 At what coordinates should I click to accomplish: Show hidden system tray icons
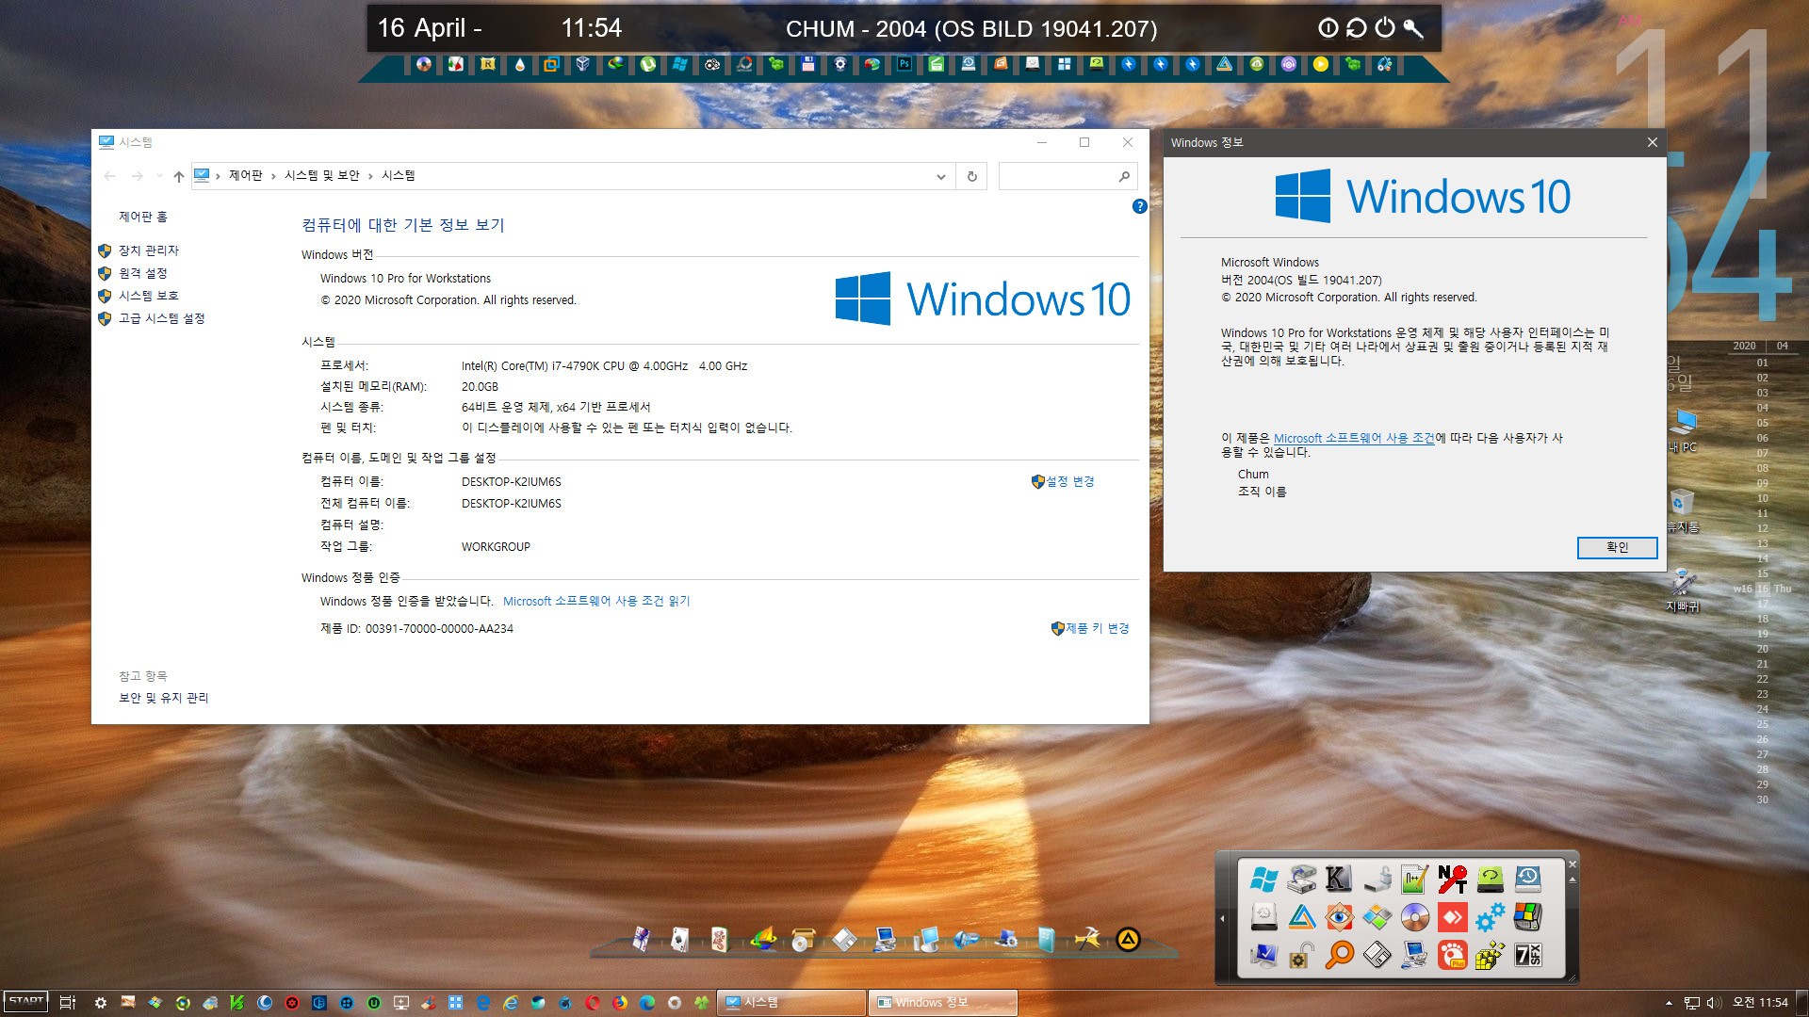(x=1669, y=1003)
